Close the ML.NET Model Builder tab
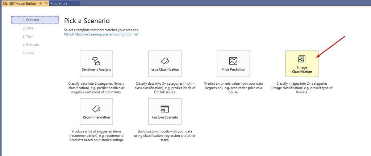The height and width of the screenshot is (156, 371). (46, 3)
